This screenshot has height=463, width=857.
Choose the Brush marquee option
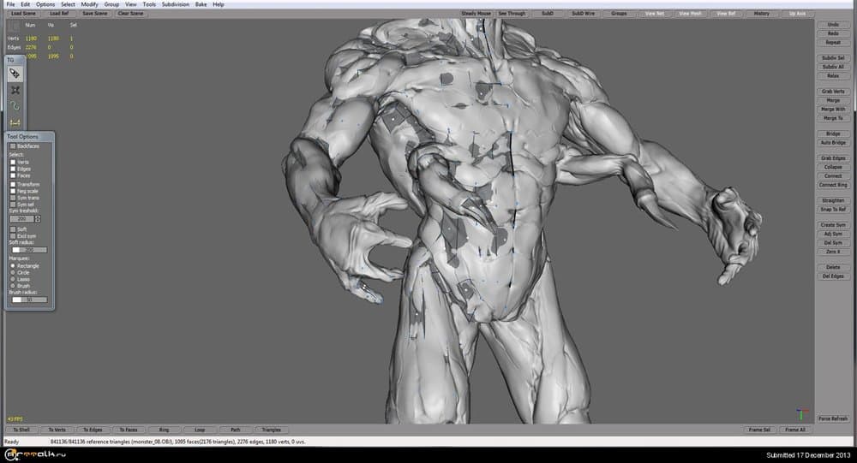13,286
